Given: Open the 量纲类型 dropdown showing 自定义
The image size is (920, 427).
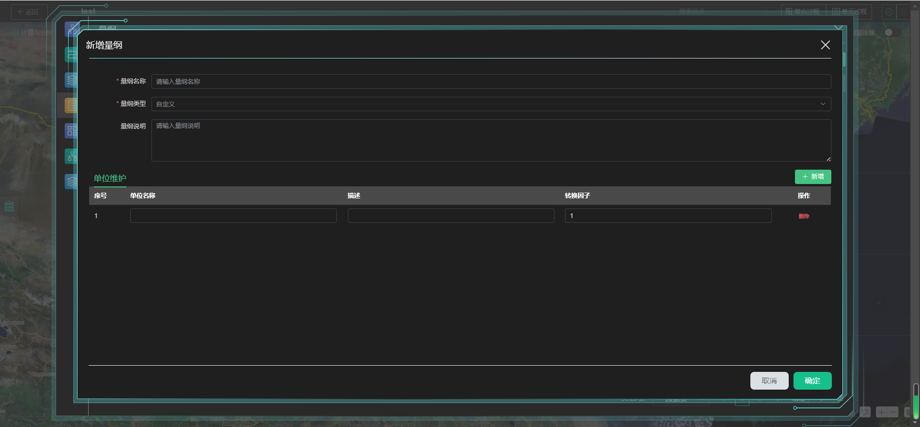Looking at the screenshot, I should (491, 104).
